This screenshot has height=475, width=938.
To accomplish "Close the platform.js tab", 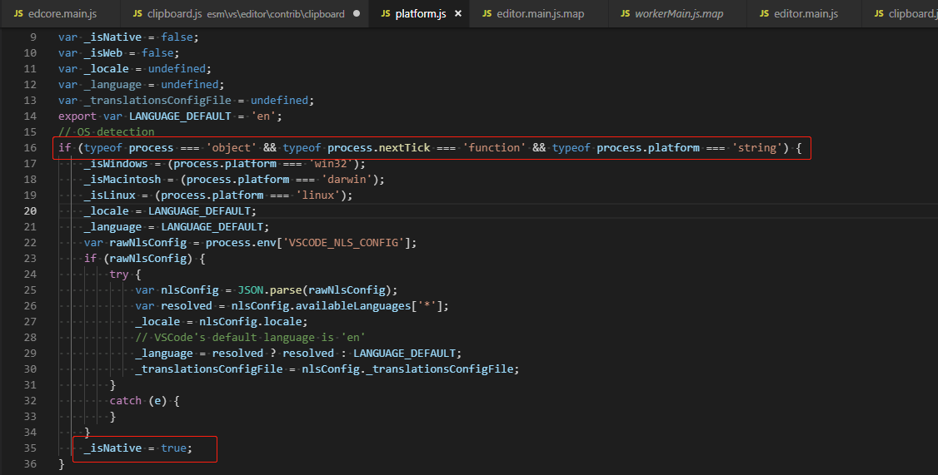I will pyautogui.click(x=458, y=13).
